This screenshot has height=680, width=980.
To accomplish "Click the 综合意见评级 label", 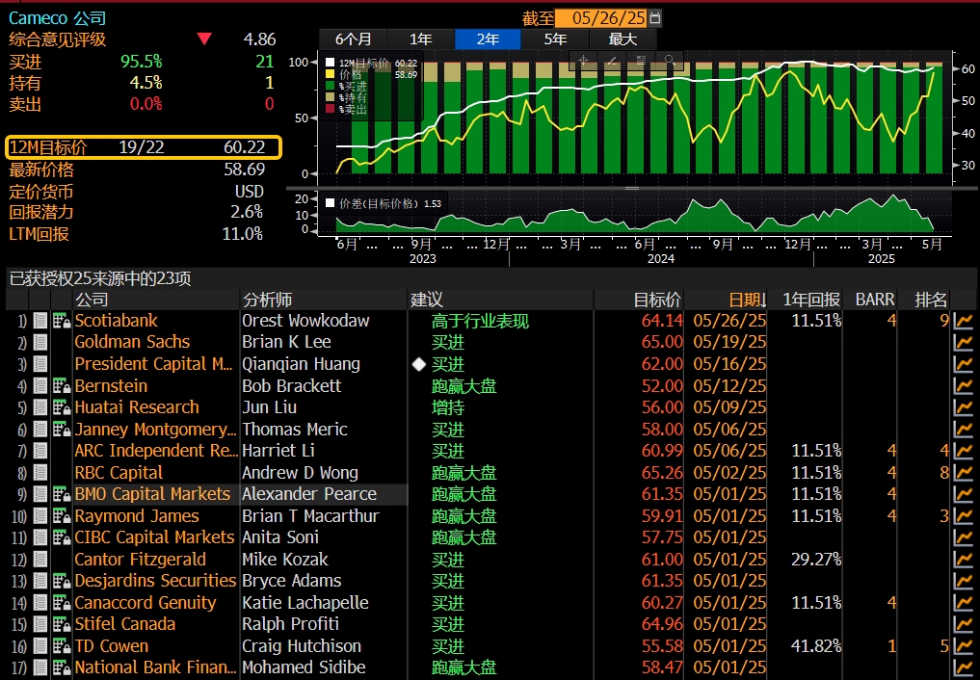I will [x=58, y=39].
